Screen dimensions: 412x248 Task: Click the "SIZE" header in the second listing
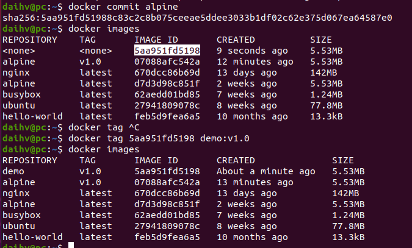click(x=342, y=160)
